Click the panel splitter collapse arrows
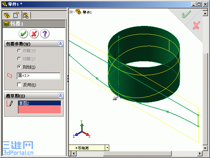The height and width of the screenshot is (158, 210). [x=68, y=78]
